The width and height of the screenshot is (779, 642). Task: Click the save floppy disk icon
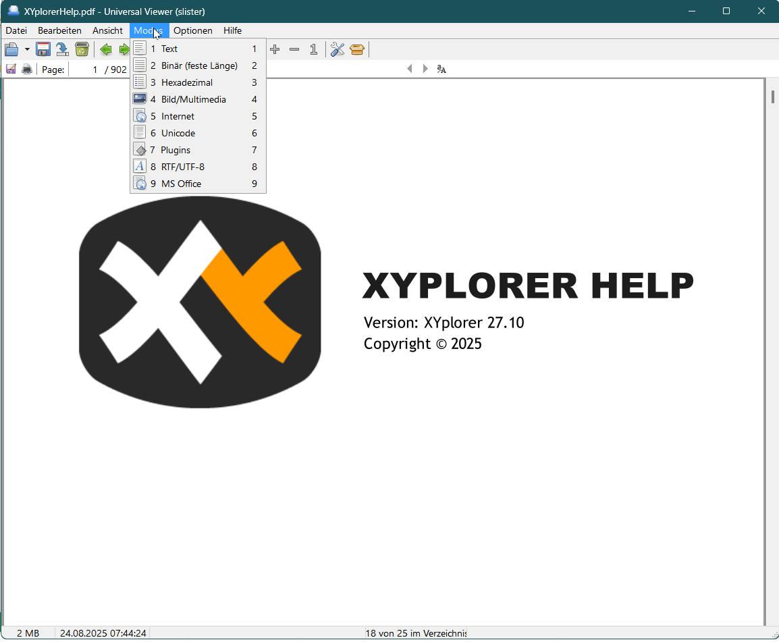pyautogui.click(x=43, y=49)
